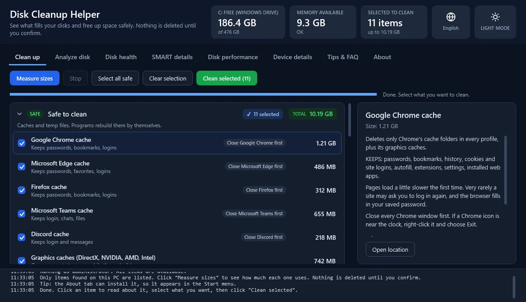Collapse the Safe to clean section
Image resolution: width=526 pixels, height=302 pixels.
point(20,114)
